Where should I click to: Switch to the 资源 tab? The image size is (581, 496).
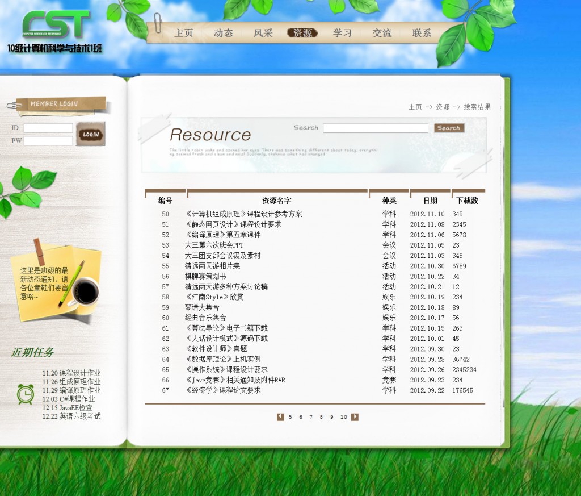[302, 32]
